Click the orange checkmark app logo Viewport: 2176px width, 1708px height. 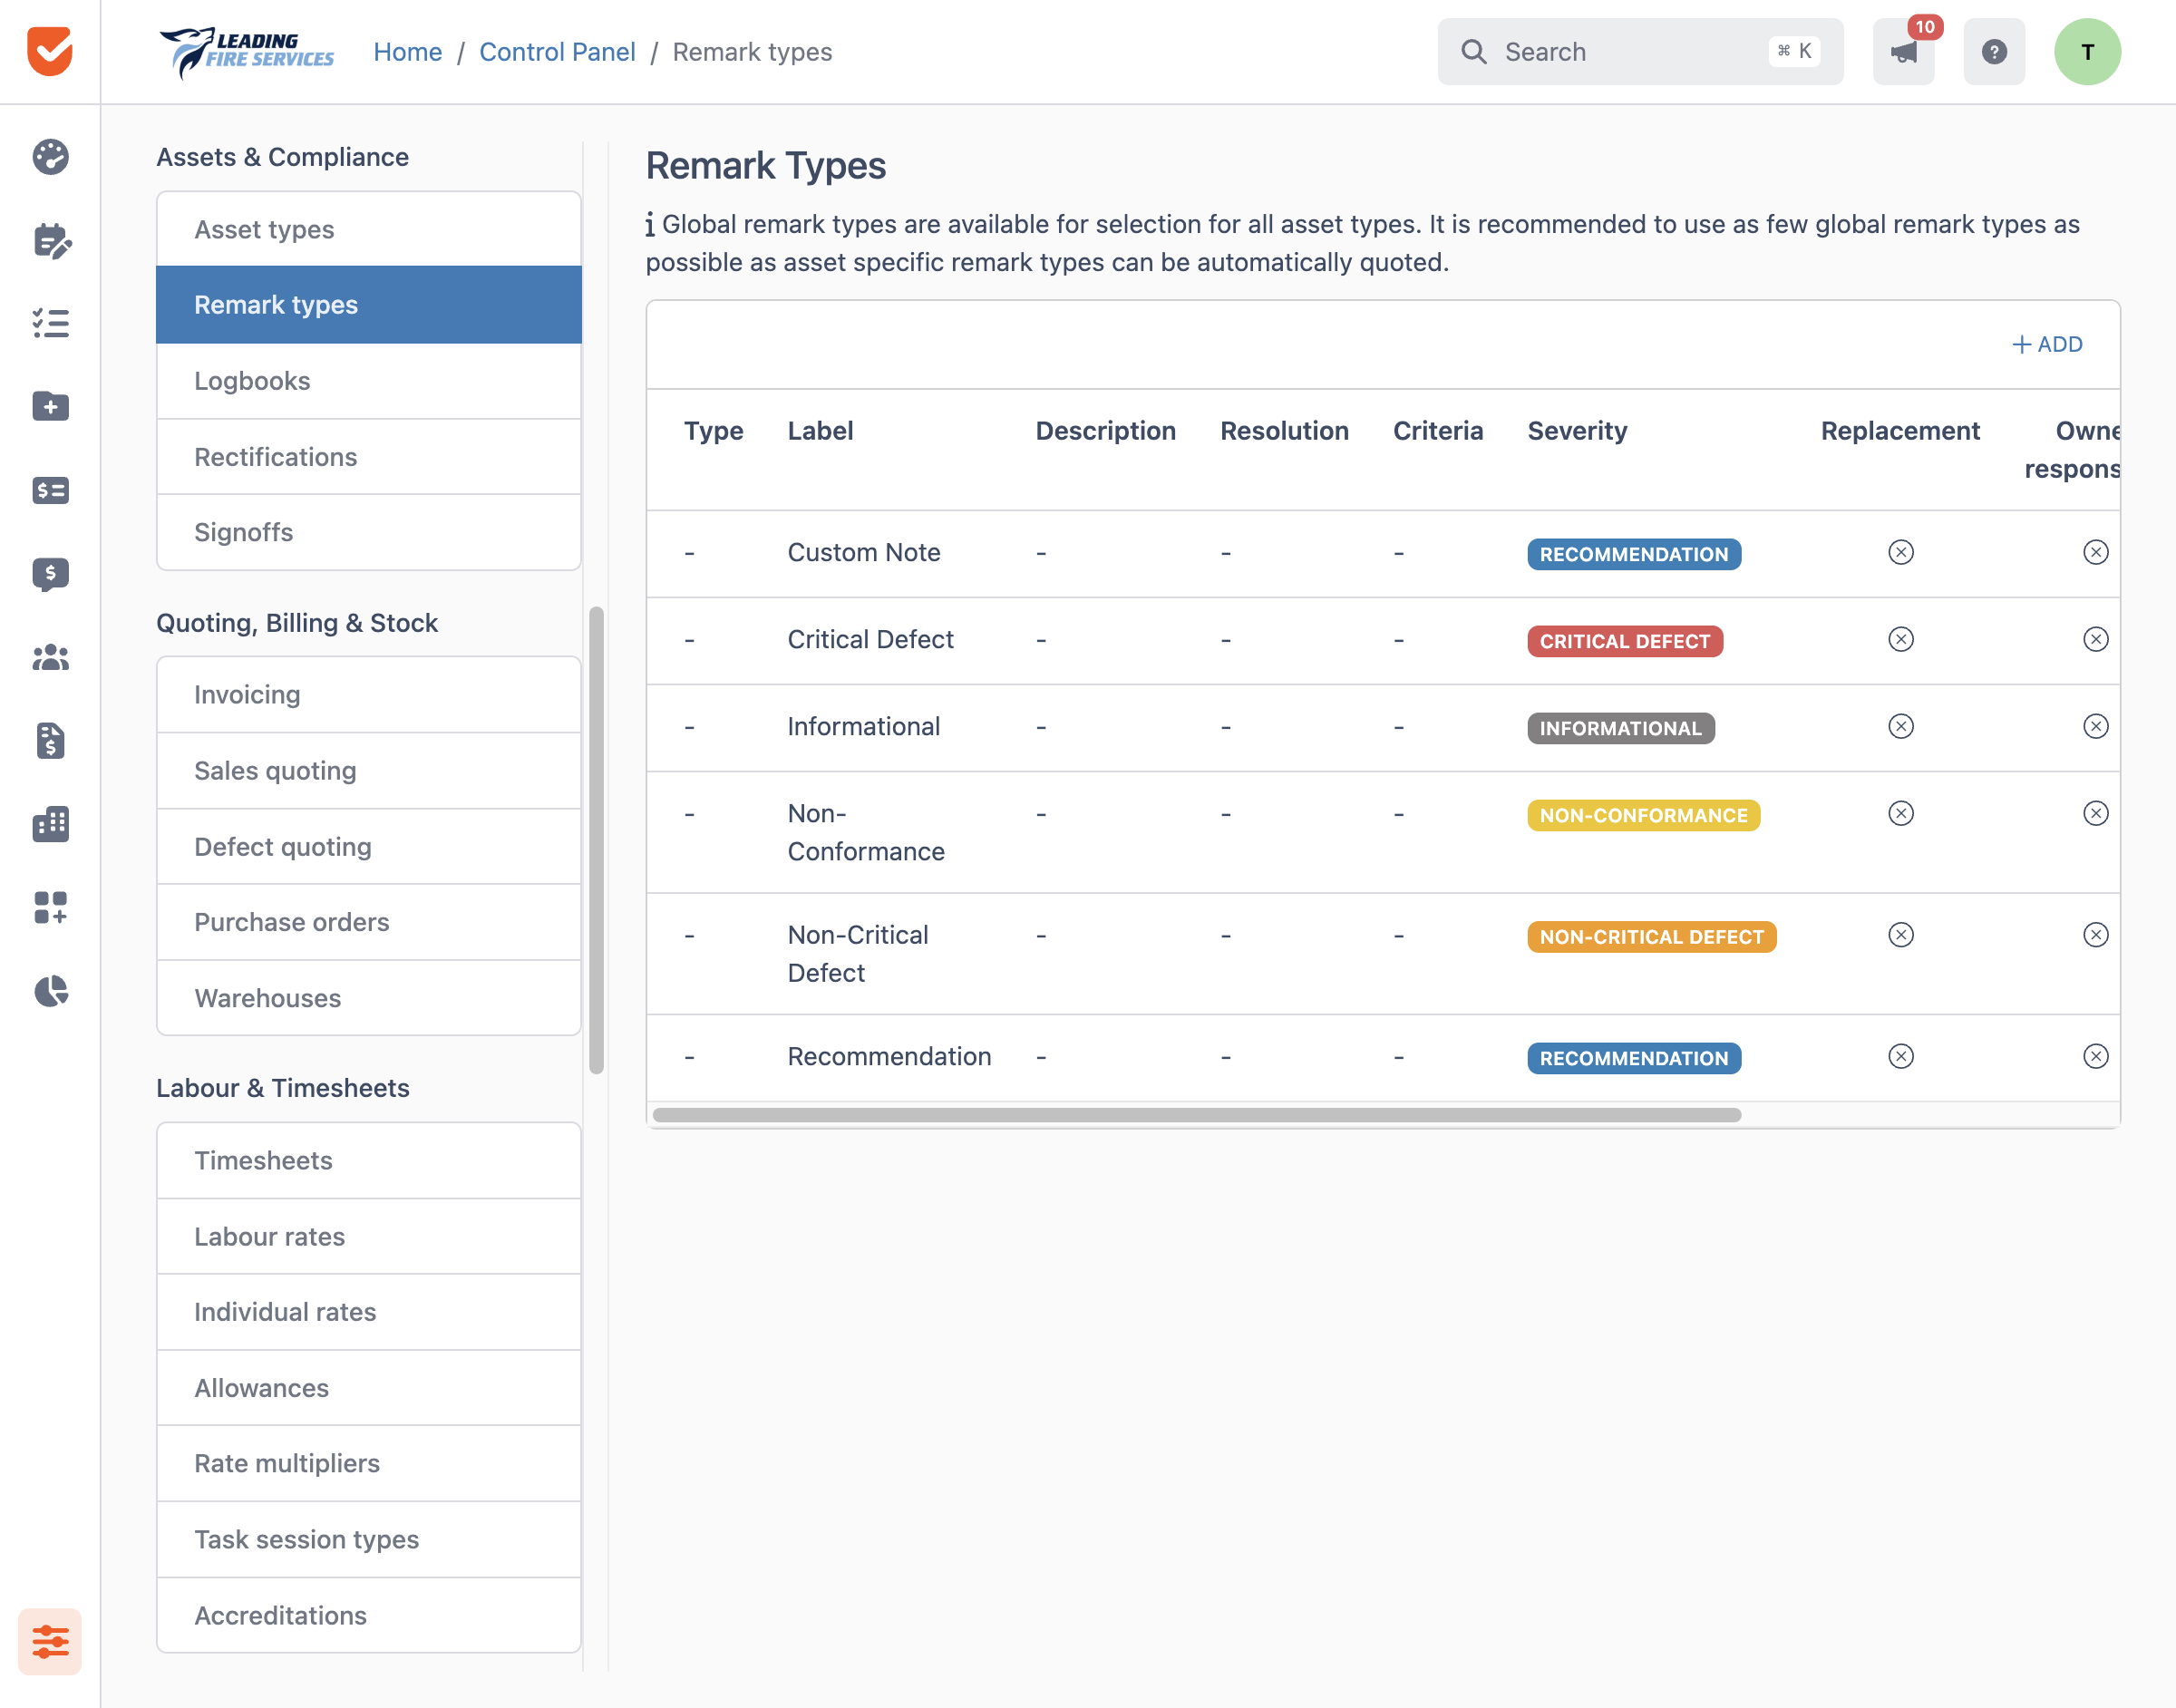pyautogui.click(x=50, y=51)
